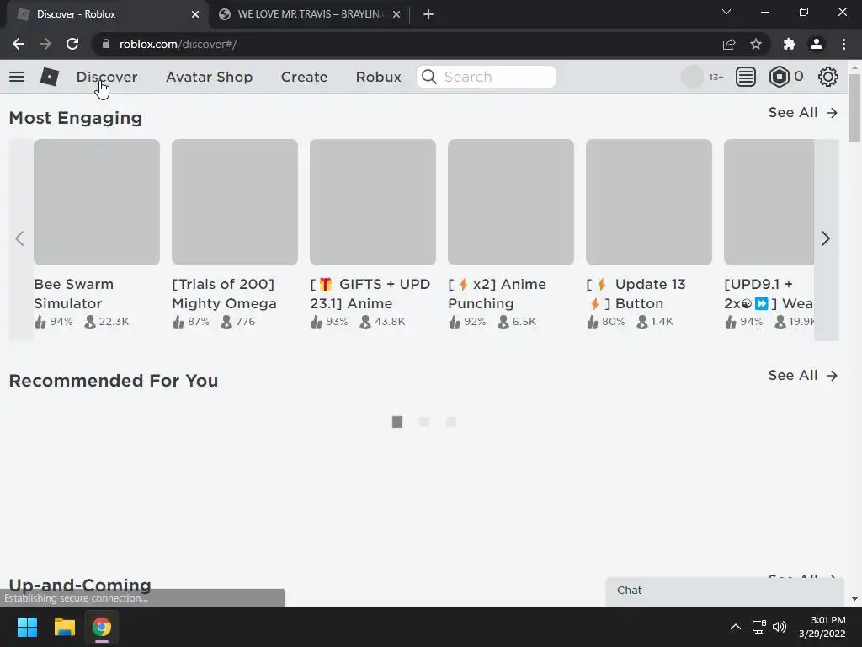Click the 22.3K player count under Bee Swarm
Image resolution: width=862 pixels, height=647 pixels.
(107, 322)
